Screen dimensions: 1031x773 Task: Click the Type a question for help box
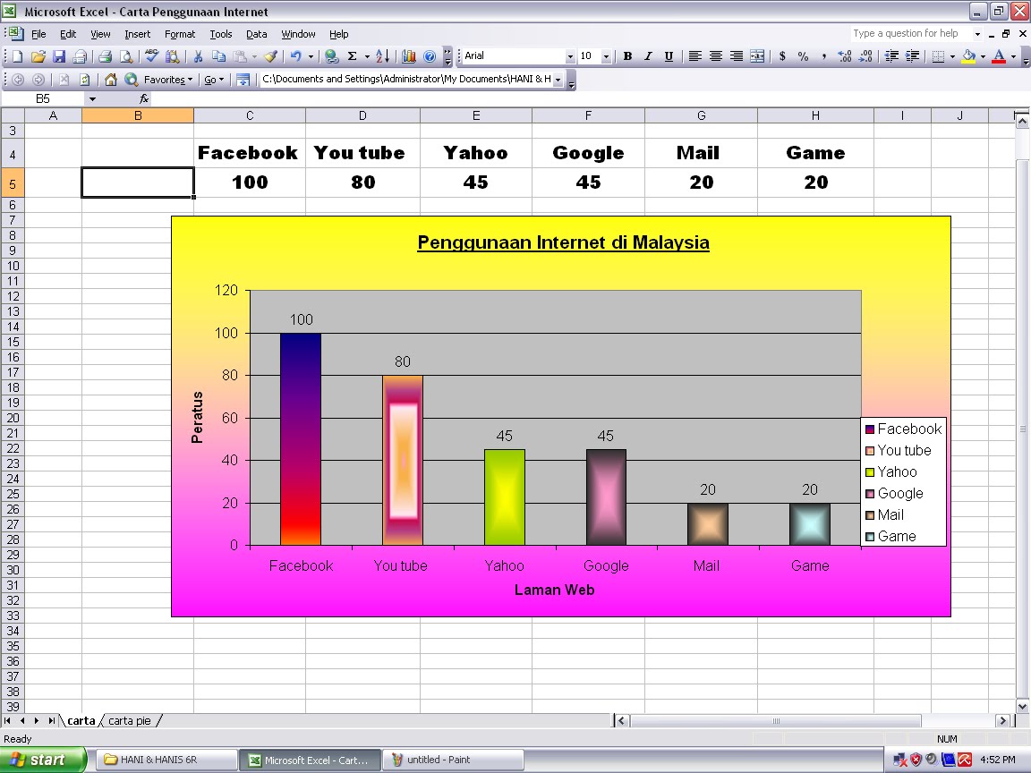(911, 33)
